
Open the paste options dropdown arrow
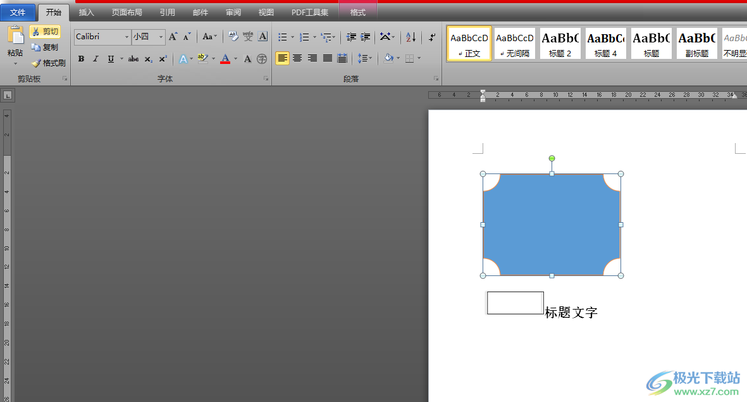15,64
